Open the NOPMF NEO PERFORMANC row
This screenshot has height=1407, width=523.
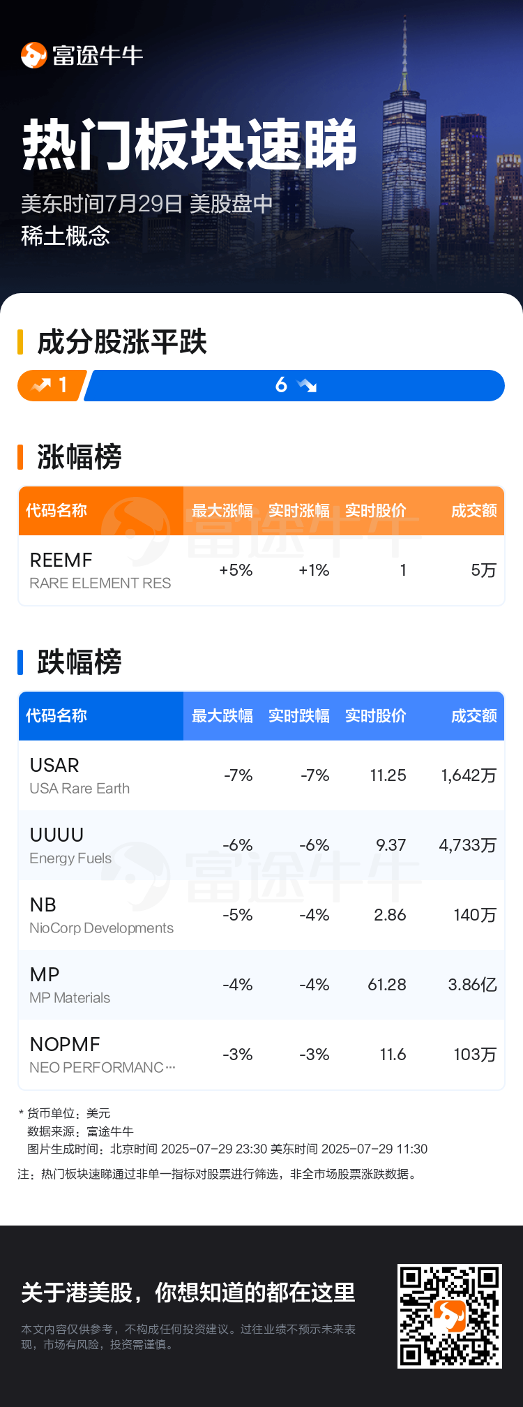261,1055
